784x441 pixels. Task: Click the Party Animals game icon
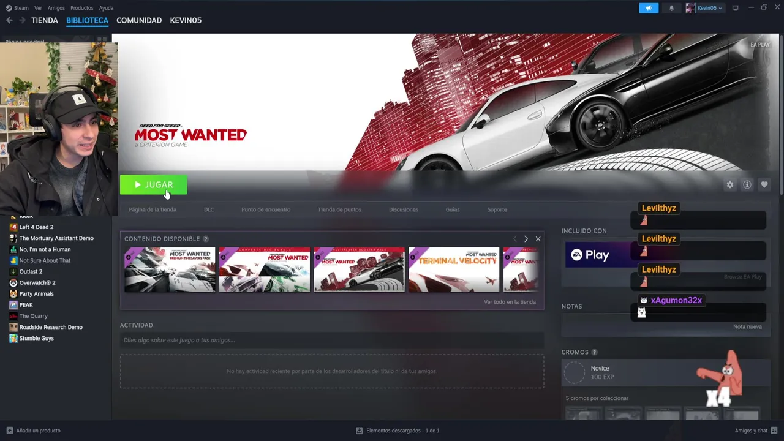click(13, 294)
